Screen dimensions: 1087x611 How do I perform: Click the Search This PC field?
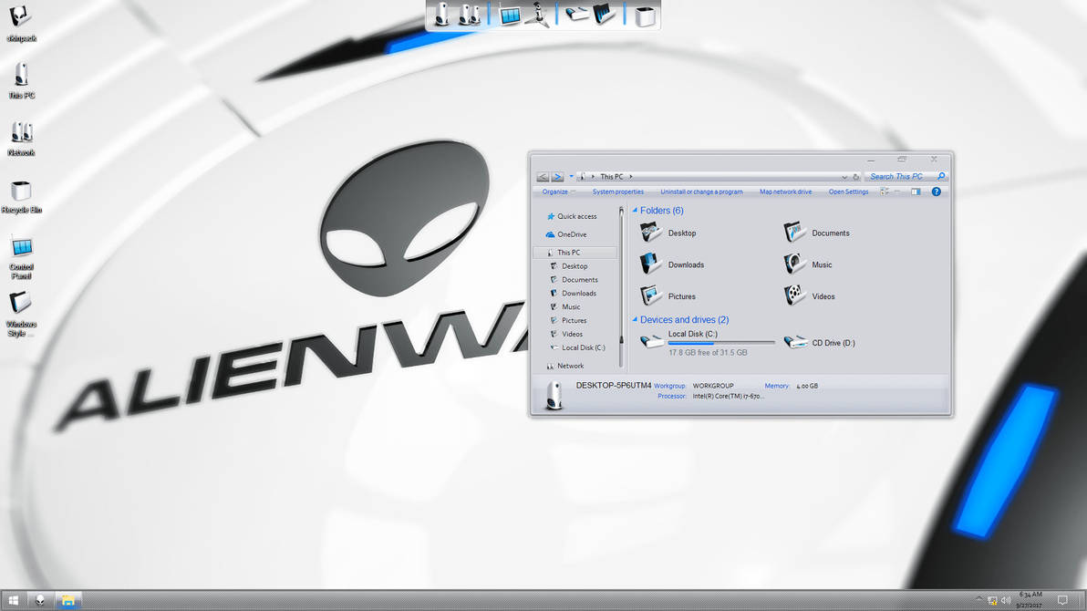click(x=898, y=177)
